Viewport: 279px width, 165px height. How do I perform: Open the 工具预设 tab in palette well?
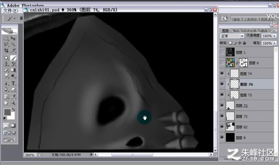coord(250,19)
